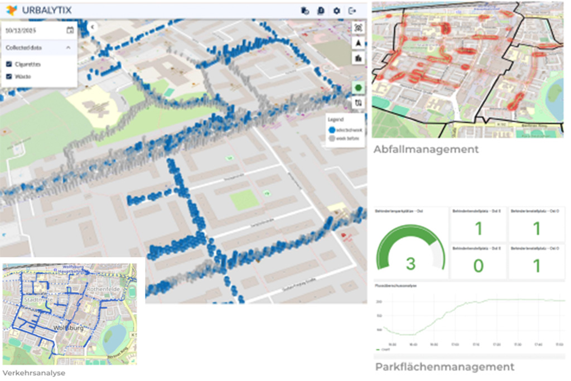The height and width of the screenshot is (381, 571).
Task: Uncheck the Cigarettes checkbox
Action: coord(8,64)
